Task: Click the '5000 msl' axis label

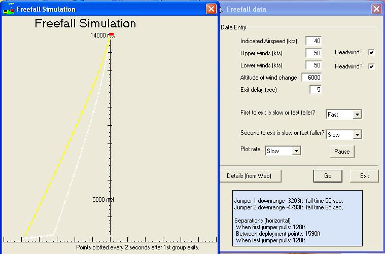Action: coord(103,200)
